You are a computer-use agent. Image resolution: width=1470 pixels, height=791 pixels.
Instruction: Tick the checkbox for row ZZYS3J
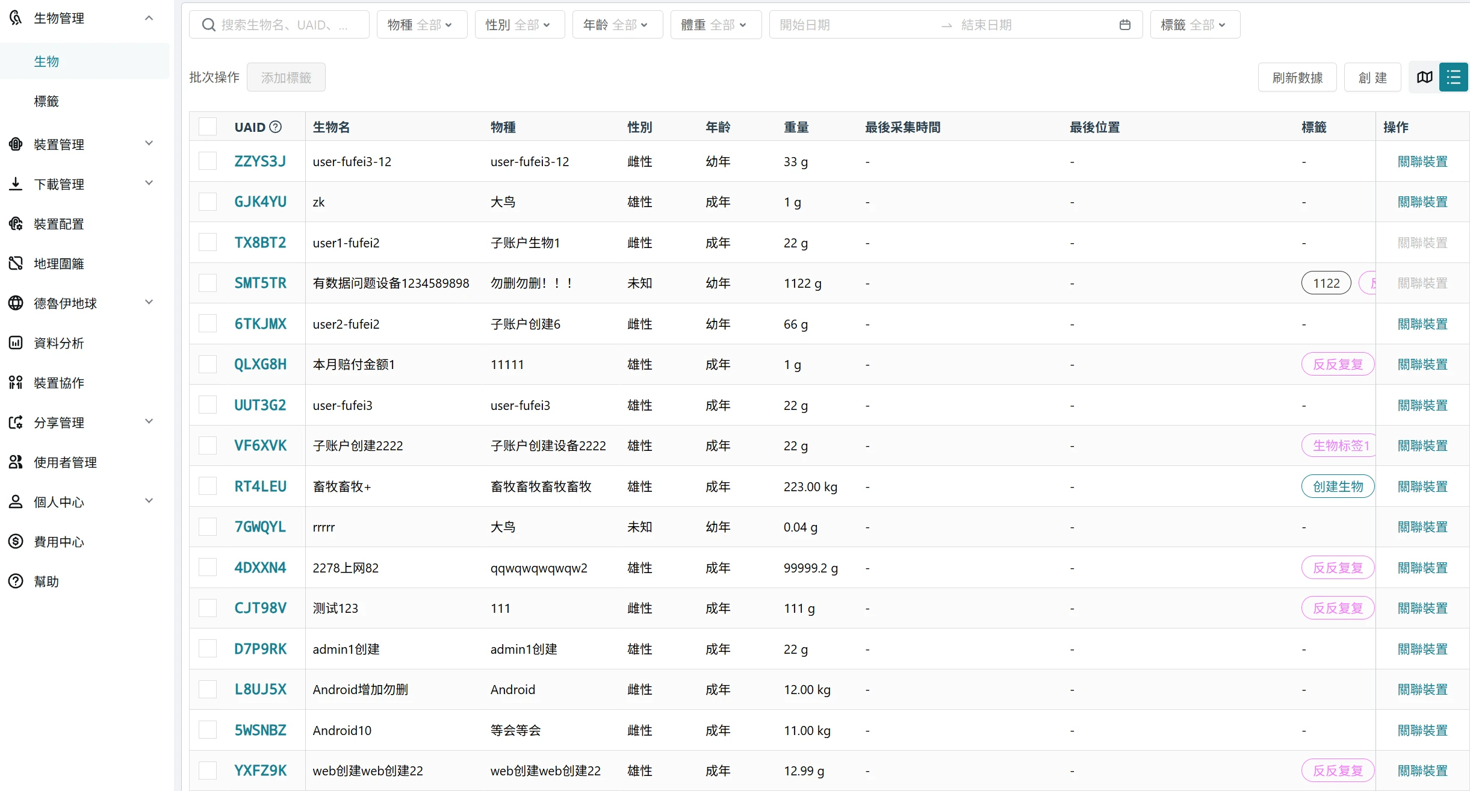(x=208, y=161)
